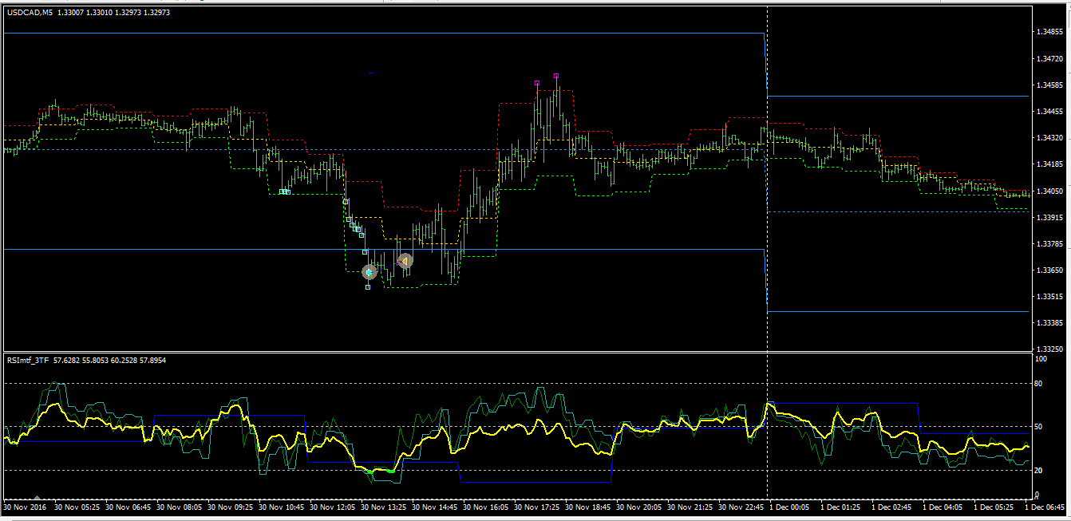
Task: Click time label 30 Nov 14:45
Action: tap(436, 507)
